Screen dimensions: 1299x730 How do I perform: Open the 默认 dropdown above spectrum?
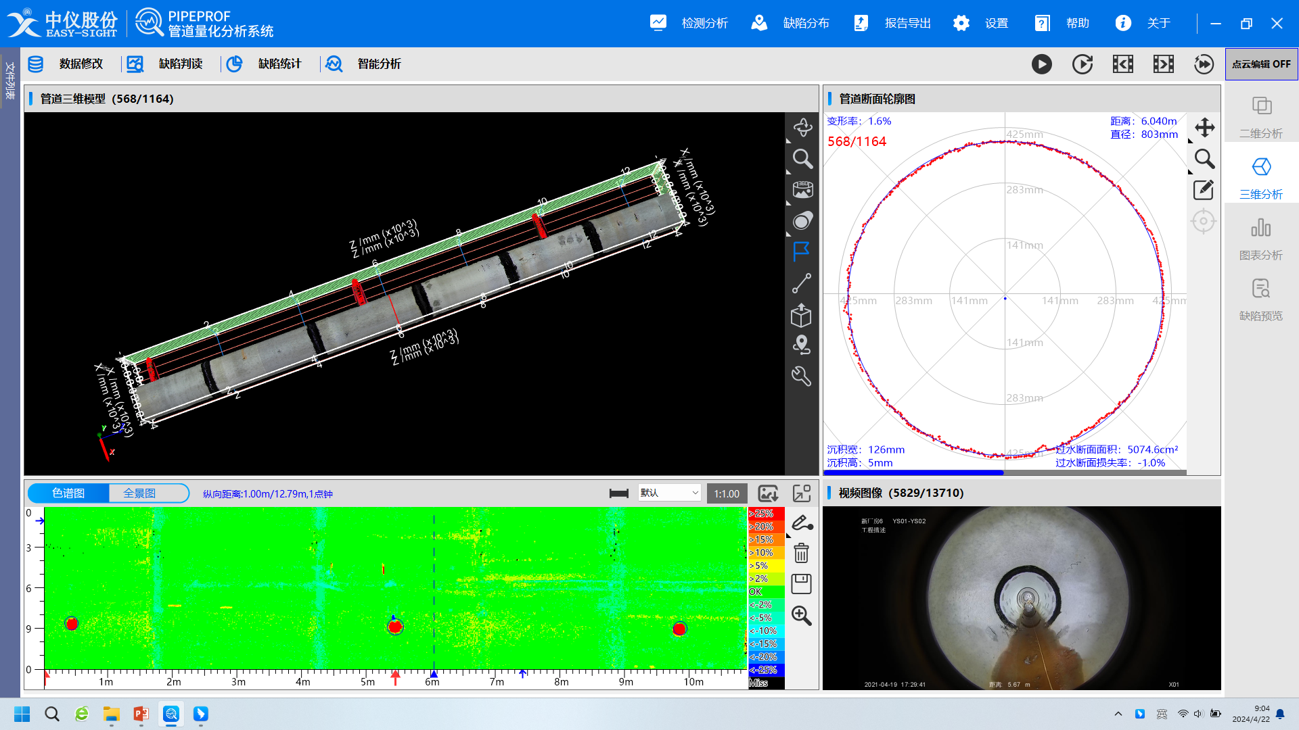668,493
